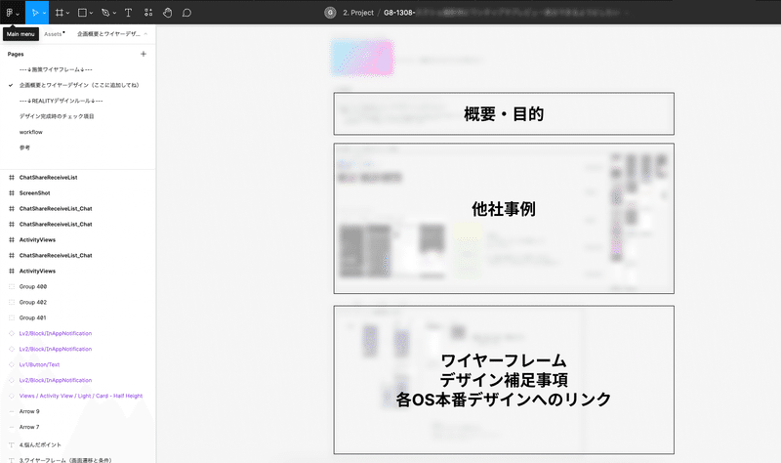Collapse pages list via current page dropdown
The image size is (781, 463).
point(112,34)
